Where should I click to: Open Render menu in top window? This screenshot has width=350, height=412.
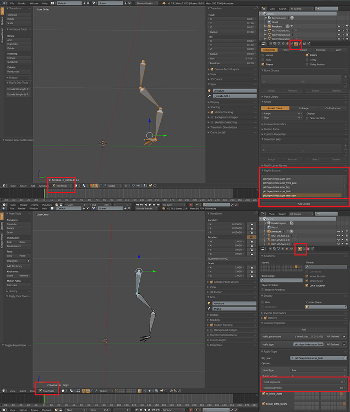point(22,3)
